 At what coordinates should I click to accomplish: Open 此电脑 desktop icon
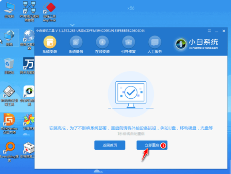[9, 10]
